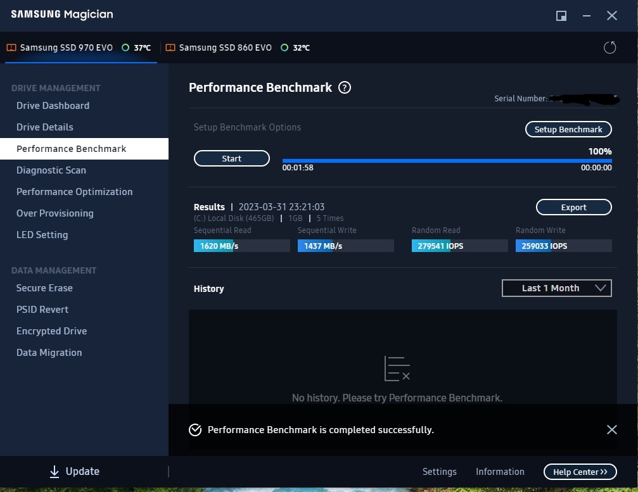Dismiss the benchmark completed notification

click(611, 429)
